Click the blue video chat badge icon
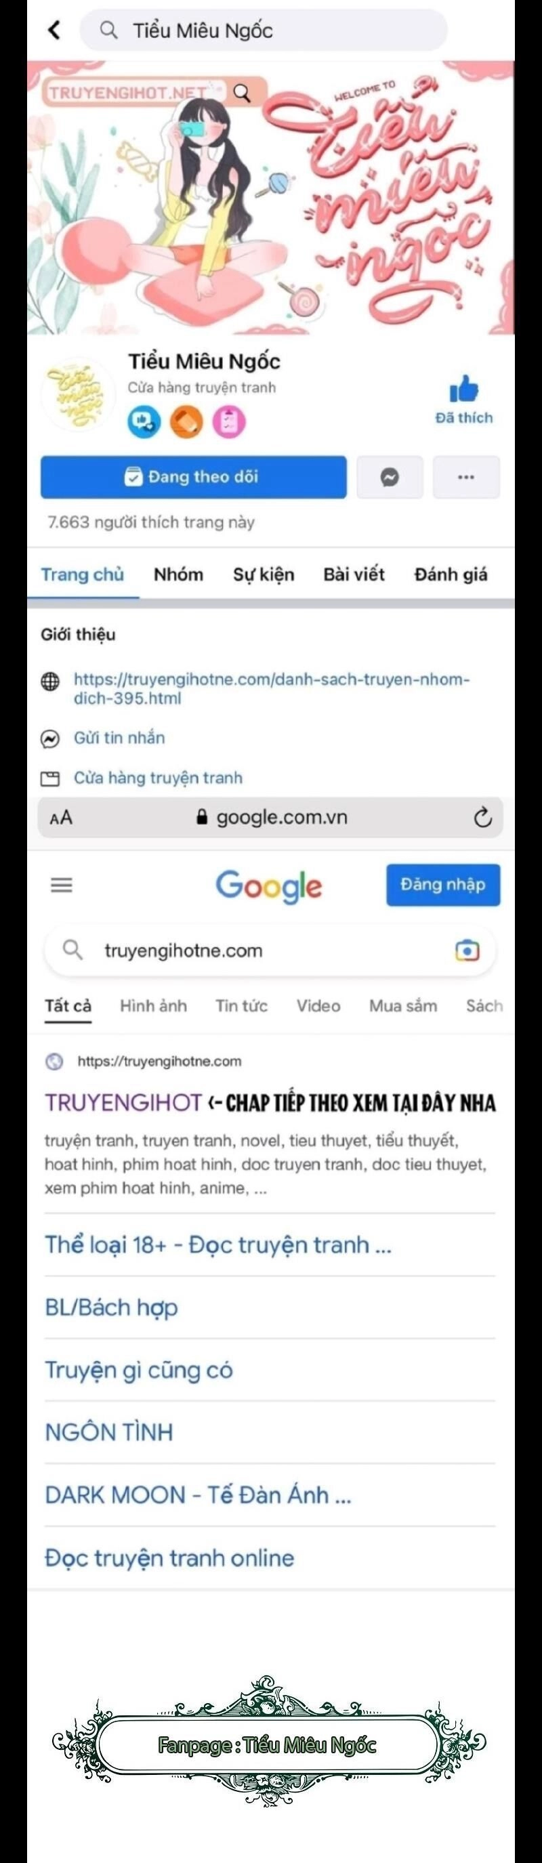This screenshot has width=542, height=1863. (144, 421)
